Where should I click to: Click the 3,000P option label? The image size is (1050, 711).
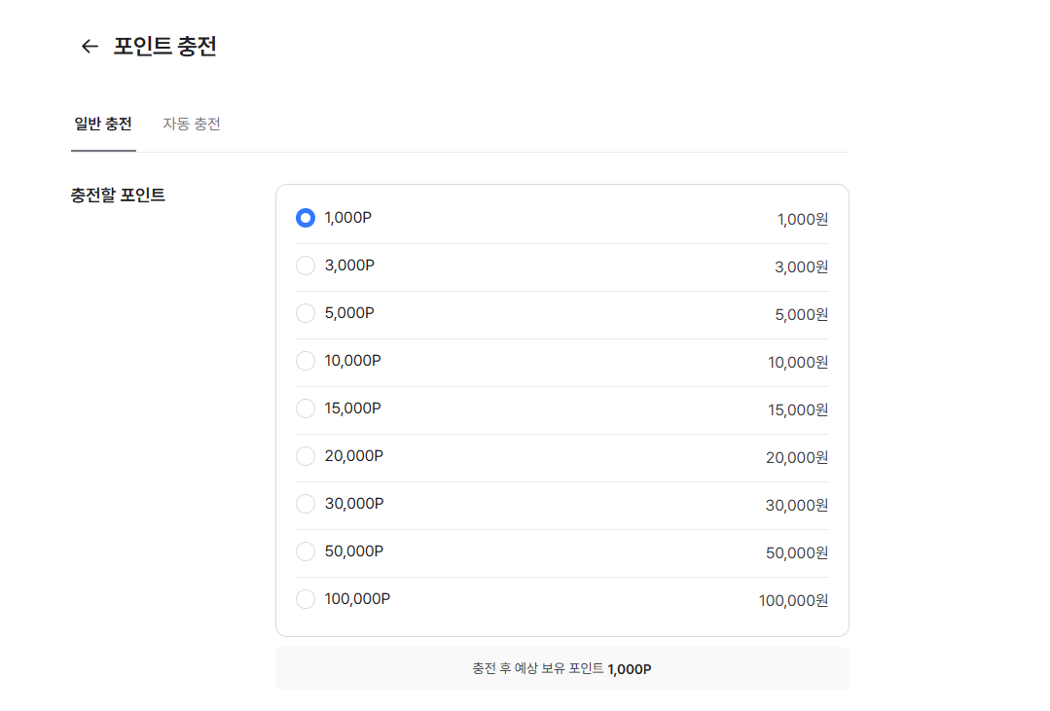click(x=349, y=266)
